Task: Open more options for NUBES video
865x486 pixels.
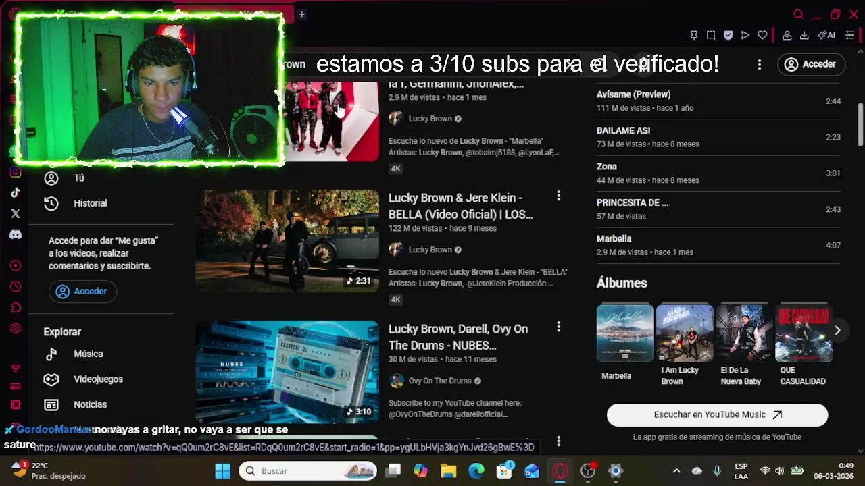Action: coord(558,327)
